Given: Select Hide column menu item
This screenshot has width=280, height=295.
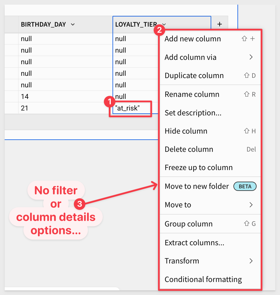Looking at the screenshot, I should [x=210, y=131].
